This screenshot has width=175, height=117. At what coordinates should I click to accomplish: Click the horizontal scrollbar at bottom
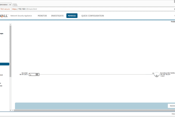tap(94, 110)
